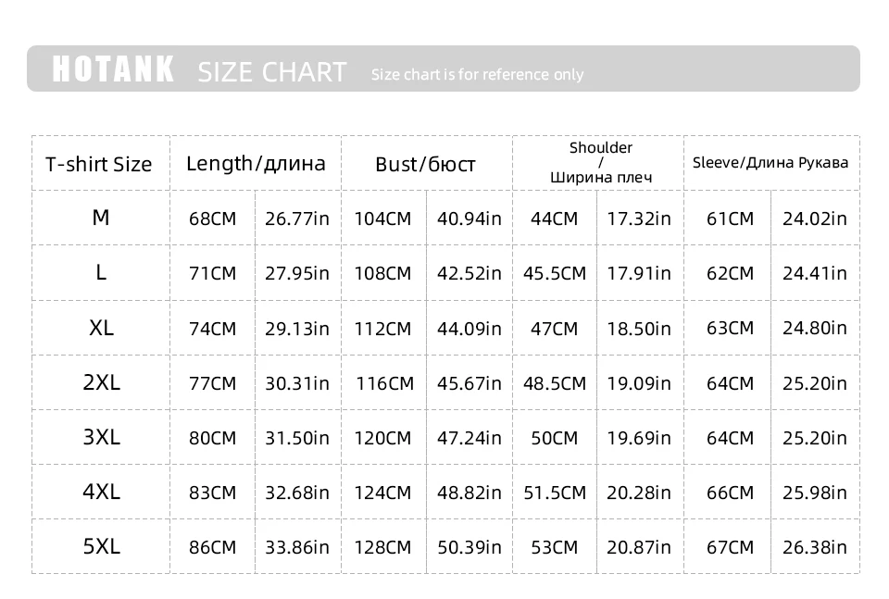
Task: Click the 2XL size row label
Action: 101,382
